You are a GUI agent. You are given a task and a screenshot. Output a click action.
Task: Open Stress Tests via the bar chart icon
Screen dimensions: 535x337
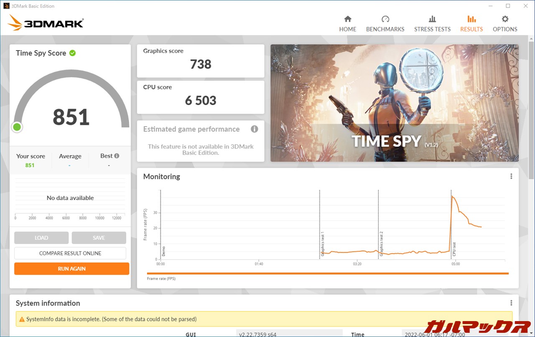click(432, 19)
